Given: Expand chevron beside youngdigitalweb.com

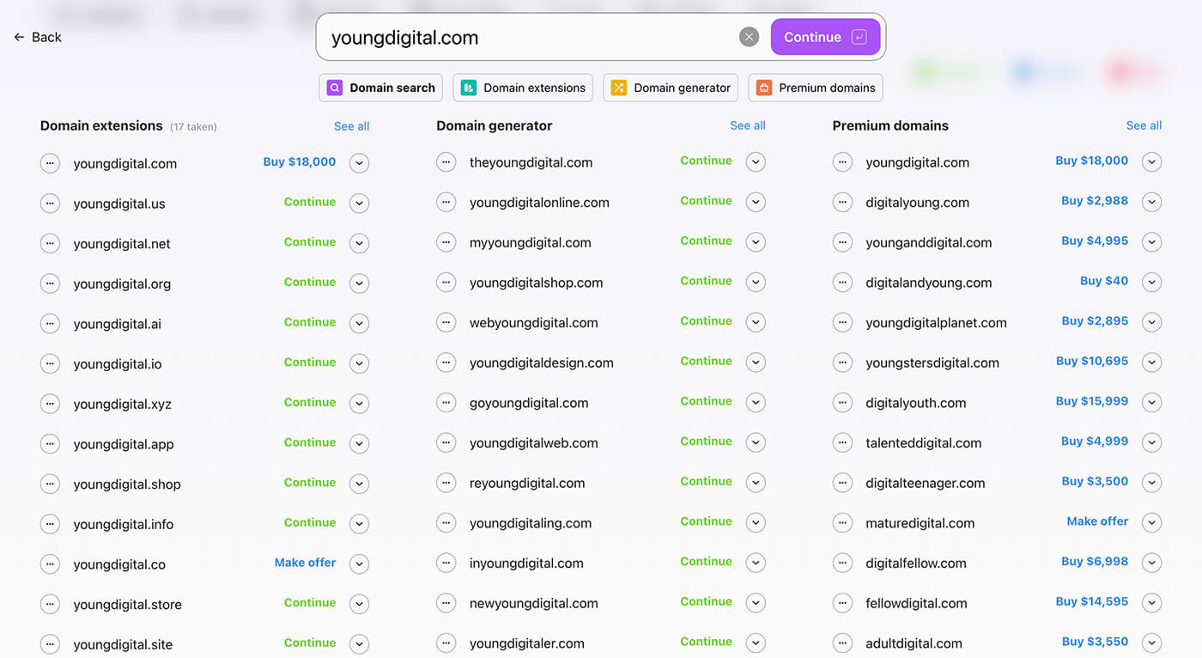Looking at the screenshot, I should pos(756,442).
